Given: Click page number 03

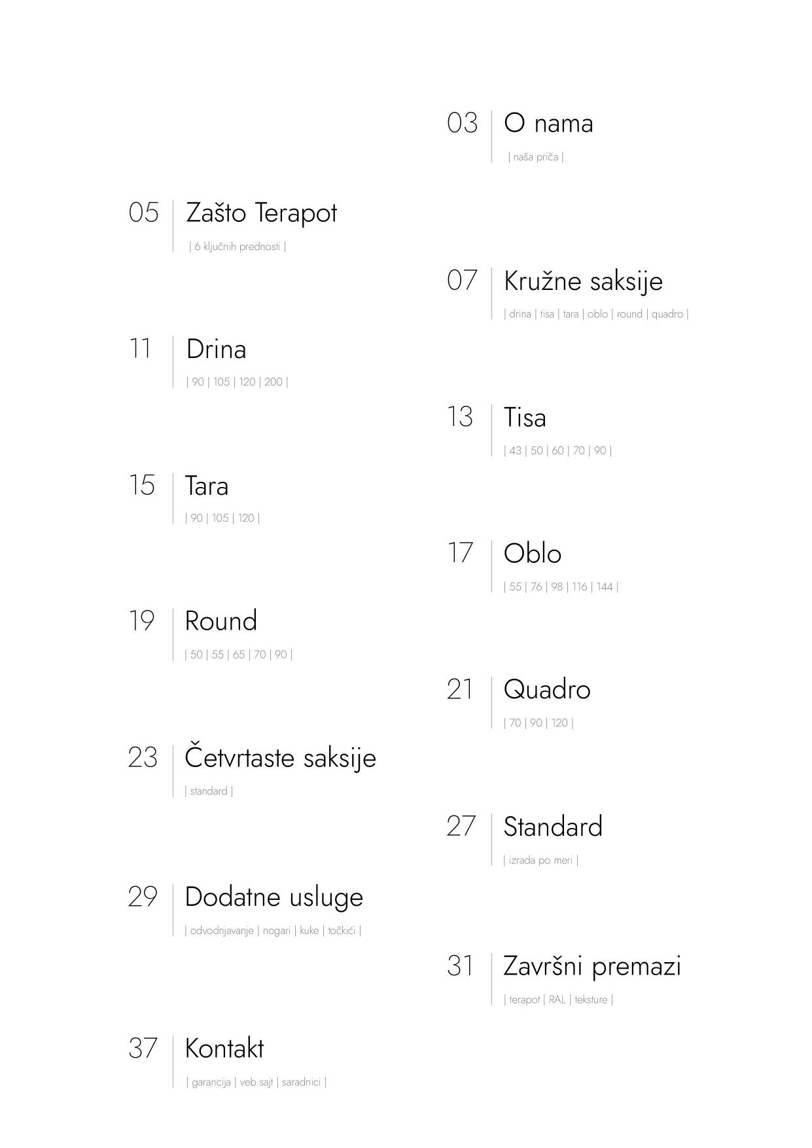Looking at the screenshot, I should (463, 124).
